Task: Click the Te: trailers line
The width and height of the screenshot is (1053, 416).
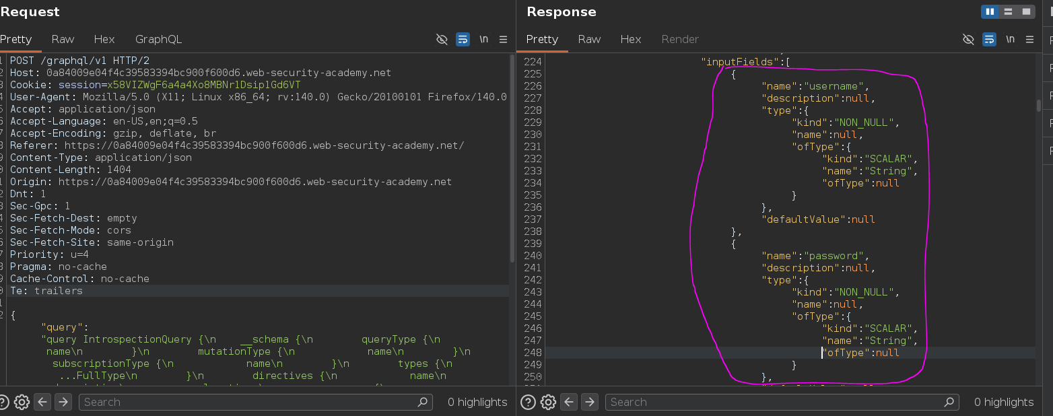Action: 46,291
